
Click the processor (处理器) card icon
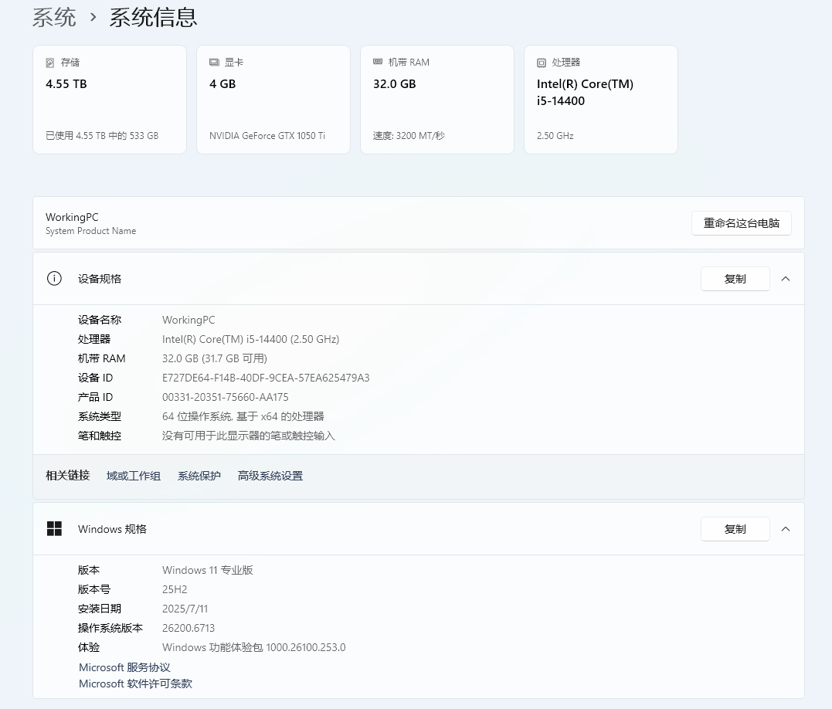(541, 62)
